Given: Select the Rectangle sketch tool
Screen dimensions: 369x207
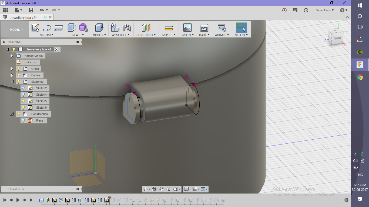Looking at the screenshot, I should point(59,28).
